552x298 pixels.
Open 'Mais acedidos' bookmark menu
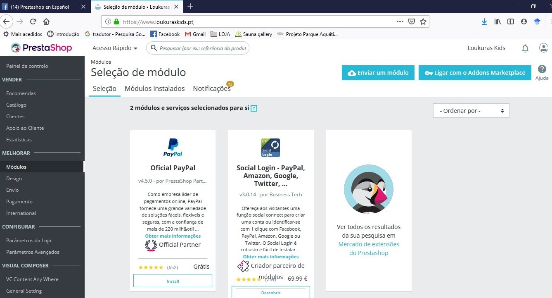22,34
